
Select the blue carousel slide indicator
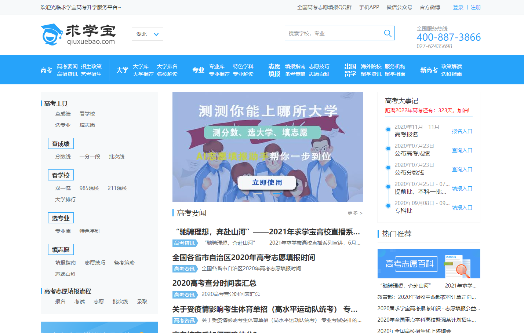[277, 193]
